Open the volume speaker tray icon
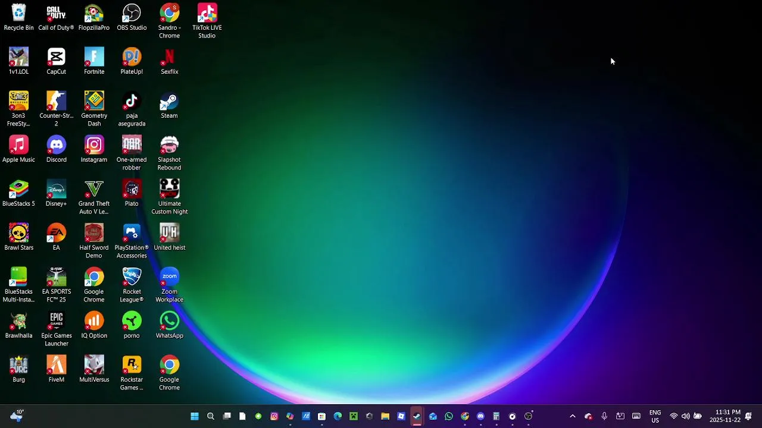This screenshot has height=428, width=762. pyautogui.click(x=686, y=416)
